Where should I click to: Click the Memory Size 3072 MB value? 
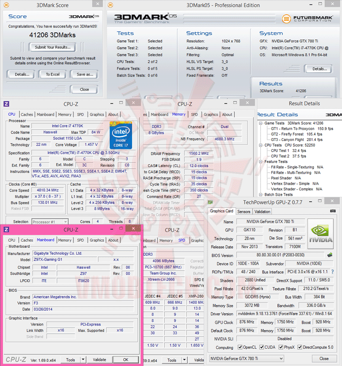click(x=252, y=305)
